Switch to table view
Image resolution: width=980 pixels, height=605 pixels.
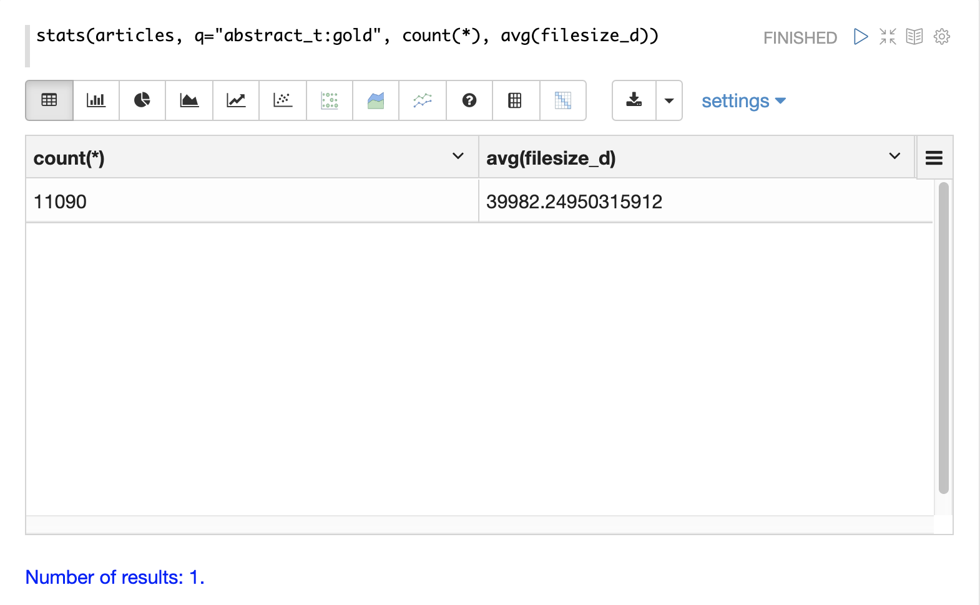tap(49, 100)
